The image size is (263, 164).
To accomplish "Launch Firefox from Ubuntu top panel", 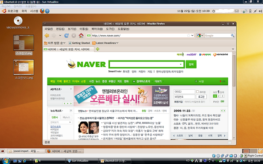I will pos(42,11).
